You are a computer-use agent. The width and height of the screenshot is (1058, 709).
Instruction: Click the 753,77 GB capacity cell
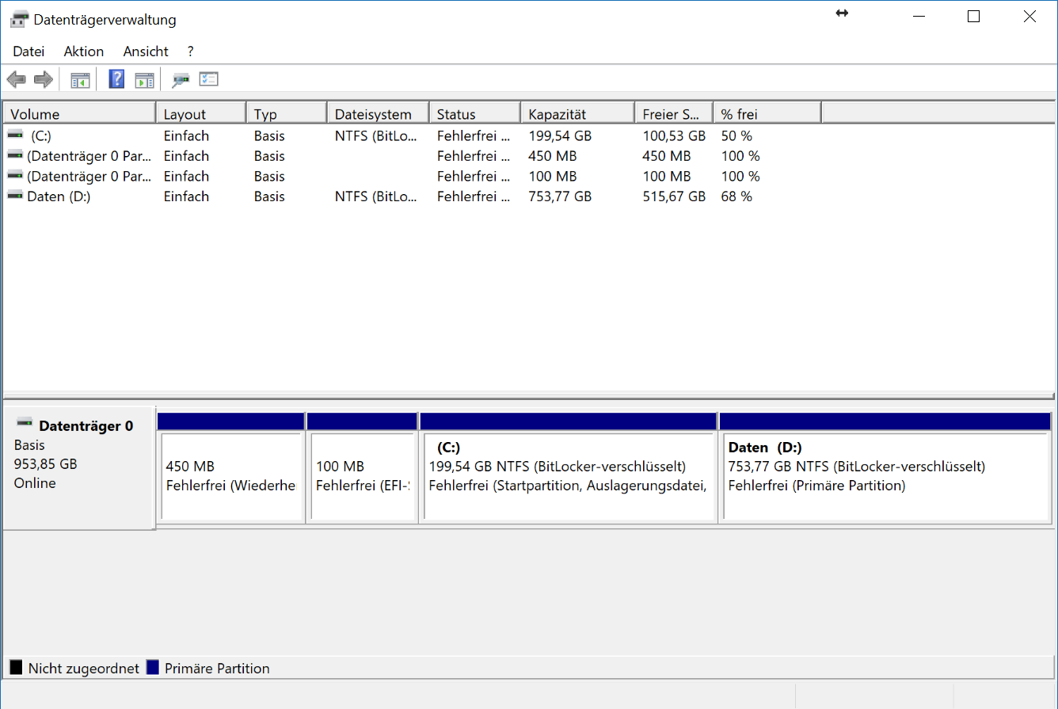(x=559, y=196)
